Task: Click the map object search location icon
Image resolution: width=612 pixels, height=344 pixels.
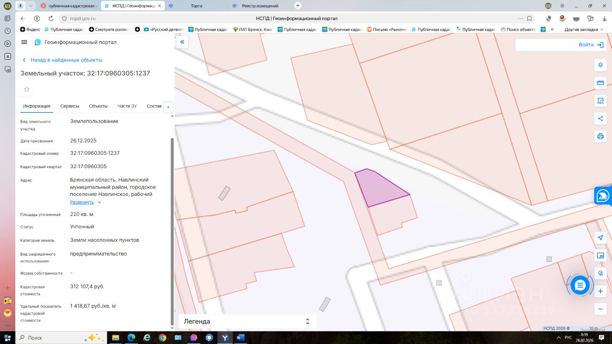Action: pyautogui.click(x=601, y=273)
